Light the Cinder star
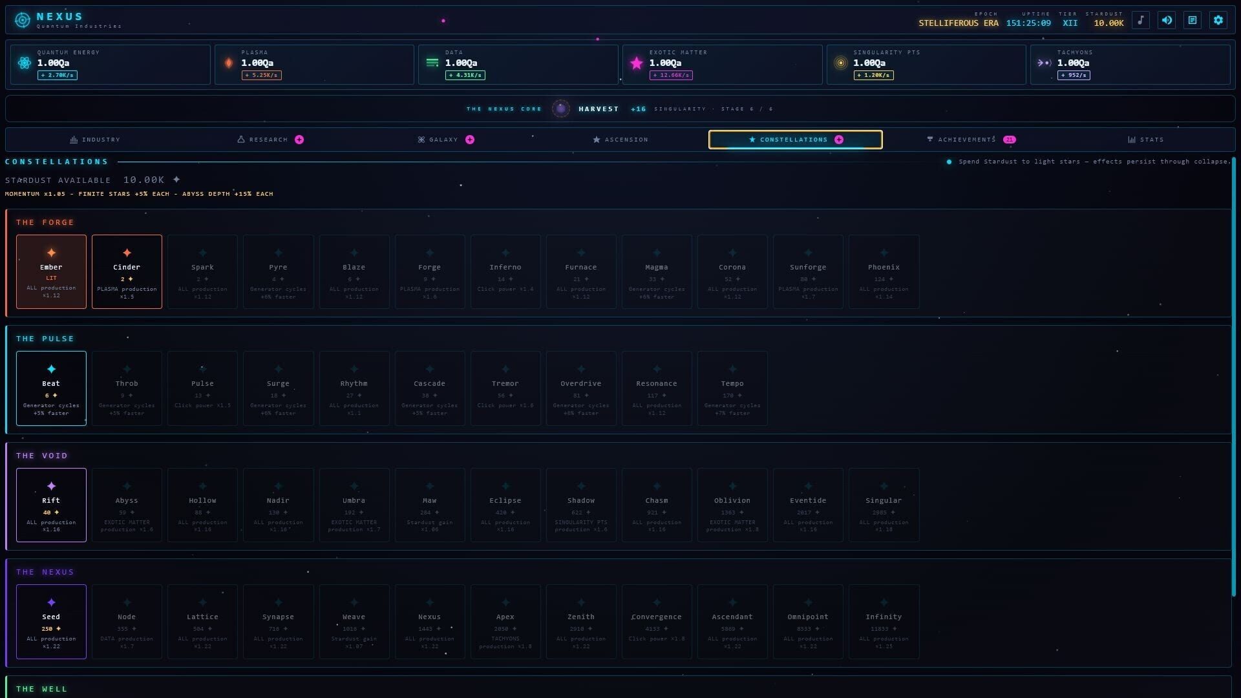The height and width of the screenshot is (698, 1241). [127, 271]
